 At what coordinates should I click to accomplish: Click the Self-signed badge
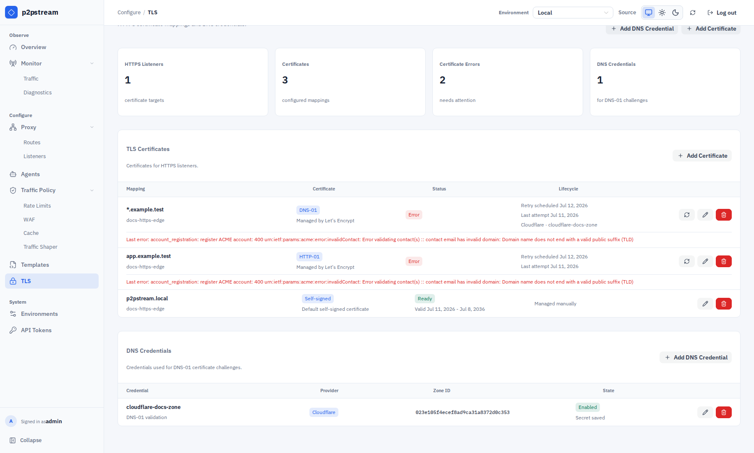coord(318,299)
